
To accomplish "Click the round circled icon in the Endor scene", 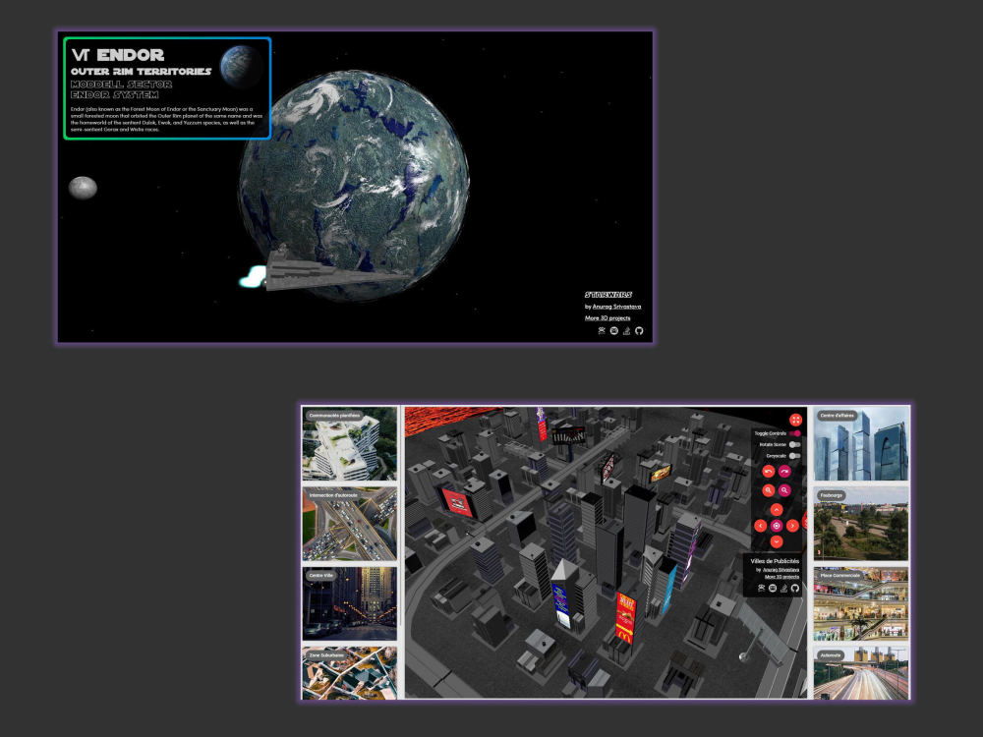I will [613, 331].
